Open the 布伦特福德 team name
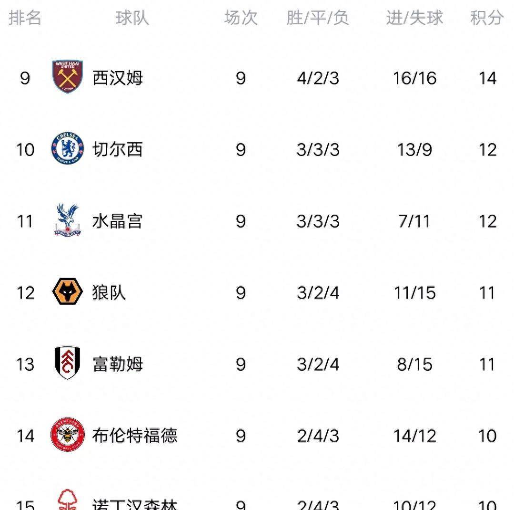The height and width of the screenshot is (510, 514). [x=135, y=436]
